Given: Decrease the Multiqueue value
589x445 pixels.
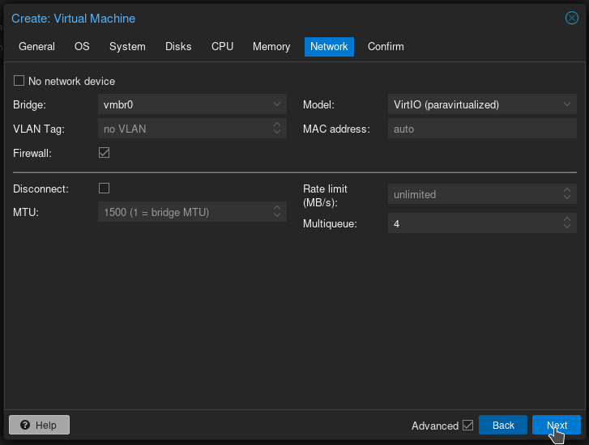Looking at the screenshot, I should pos(567,227).
